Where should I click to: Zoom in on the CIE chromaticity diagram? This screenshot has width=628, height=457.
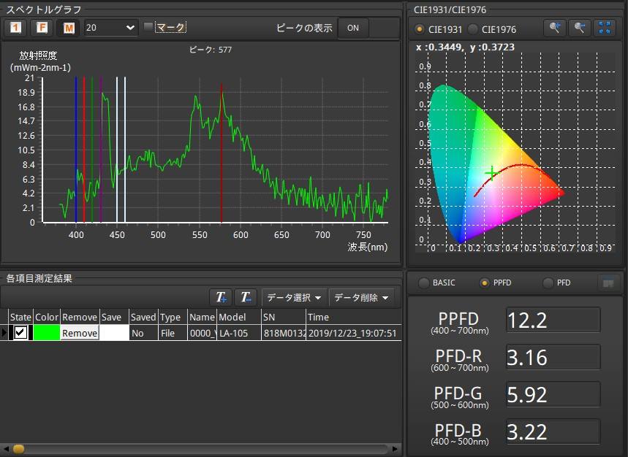tap(555, 28)
